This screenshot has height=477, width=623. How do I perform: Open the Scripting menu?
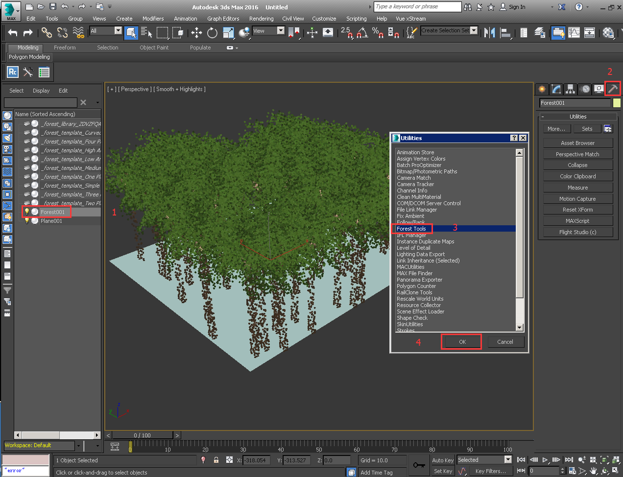click(x=356, y=19)
